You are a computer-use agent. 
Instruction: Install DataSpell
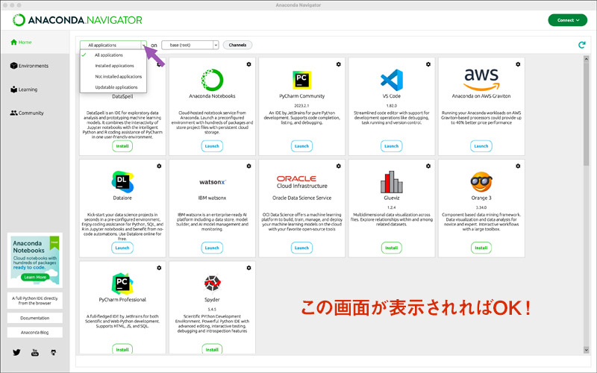click(122, 146)
